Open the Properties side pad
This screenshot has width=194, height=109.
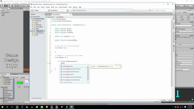(174, 26)
